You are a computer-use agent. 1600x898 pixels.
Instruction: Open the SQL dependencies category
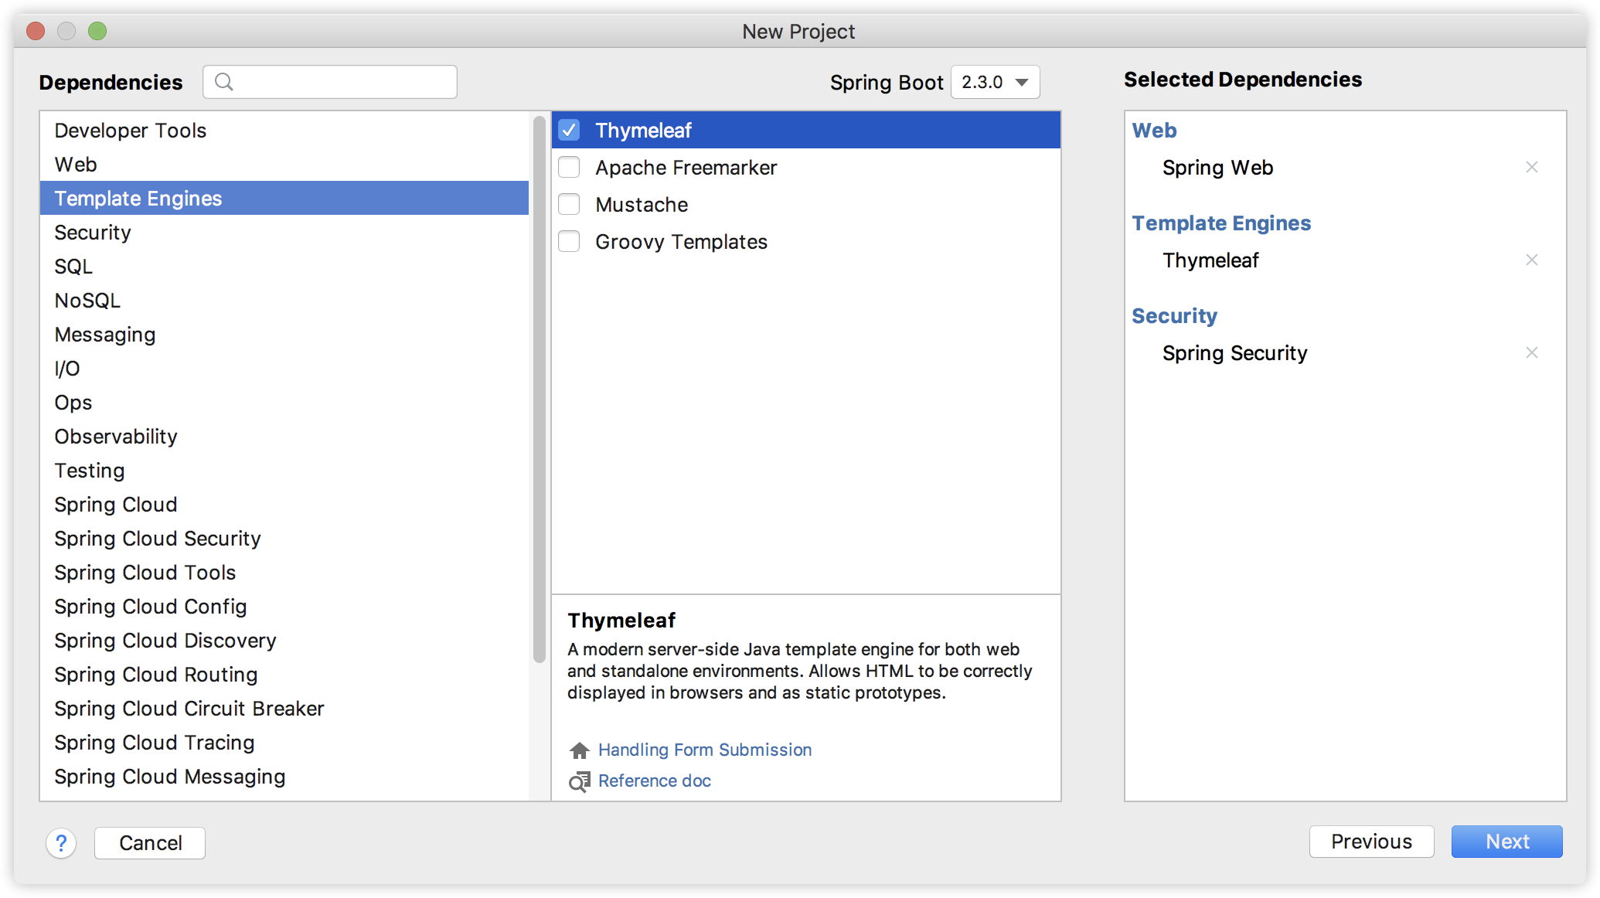tap(73, 266)
